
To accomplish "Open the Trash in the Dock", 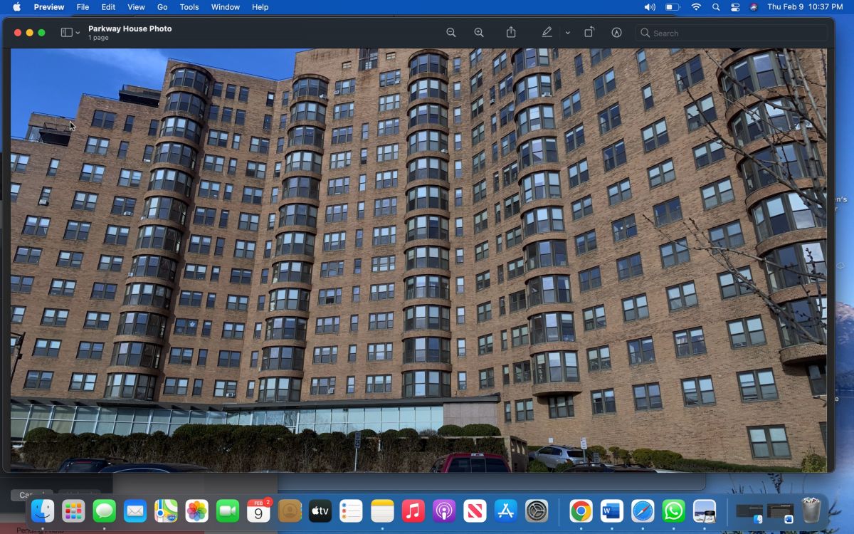I will [811, 511].
